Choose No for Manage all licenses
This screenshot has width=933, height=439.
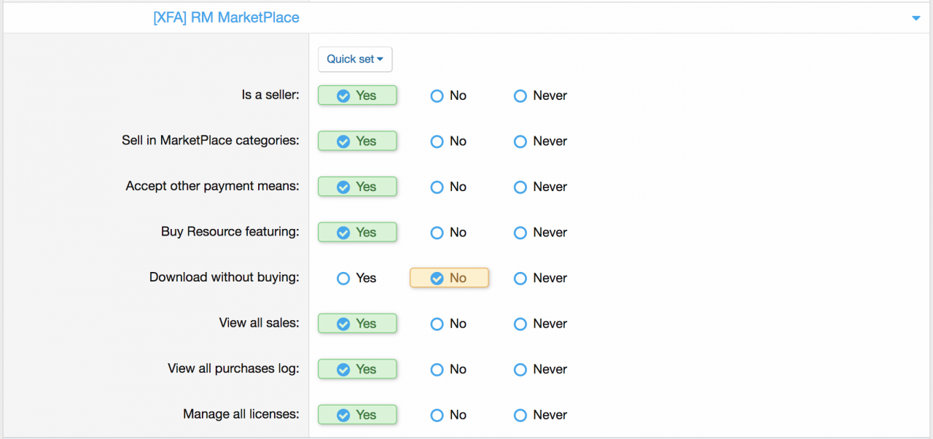point(437,415)
